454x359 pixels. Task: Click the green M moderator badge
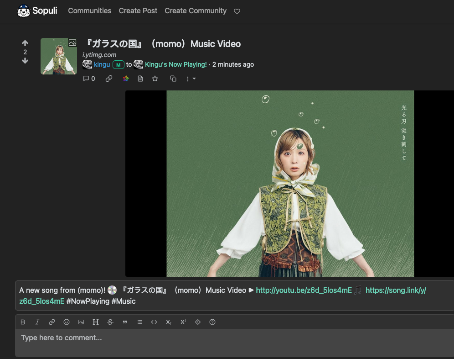click(x=118, y=65)
